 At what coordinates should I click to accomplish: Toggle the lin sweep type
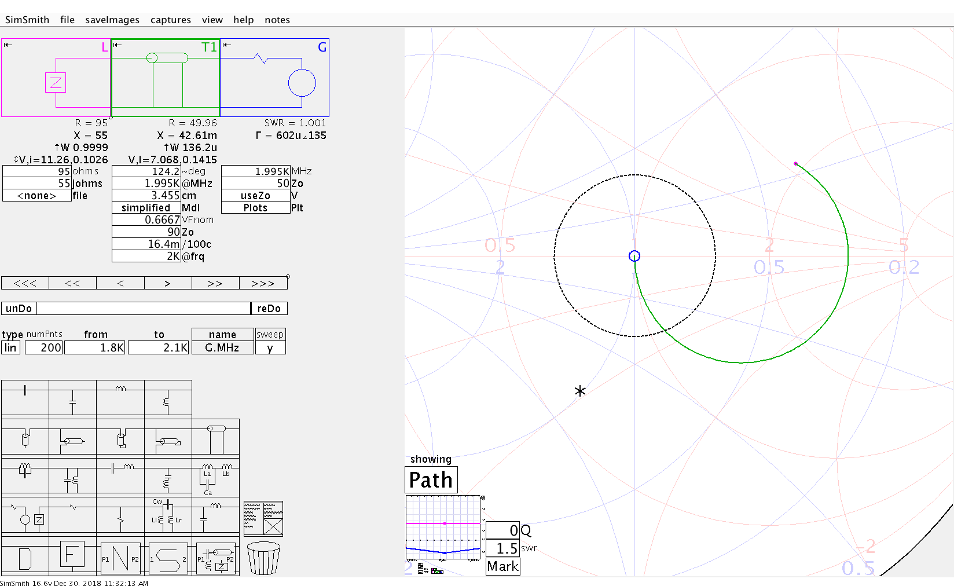tap(11, 347)
